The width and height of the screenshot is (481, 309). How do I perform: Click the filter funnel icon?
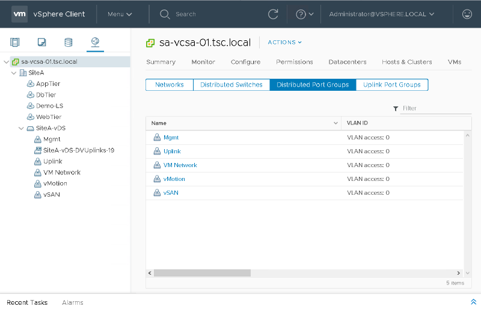pos(396,109)
